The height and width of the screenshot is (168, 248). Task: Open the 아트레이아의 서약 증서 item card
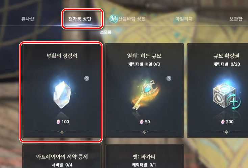(62, 156)
